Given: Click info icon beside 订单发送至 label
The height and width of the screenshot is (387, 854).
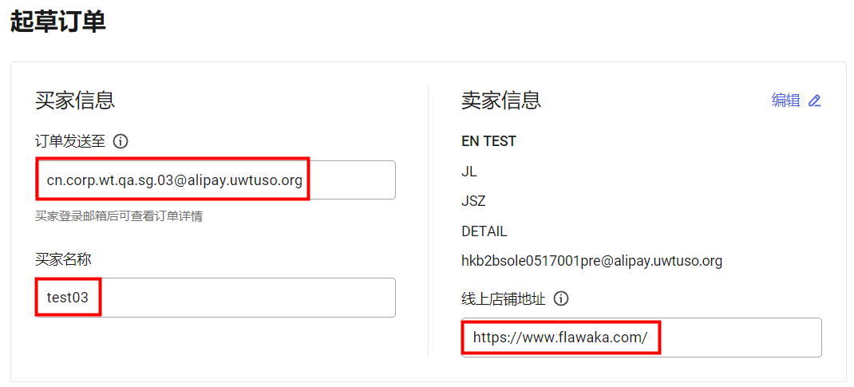Looking at the screenshot, I should 121,141.
